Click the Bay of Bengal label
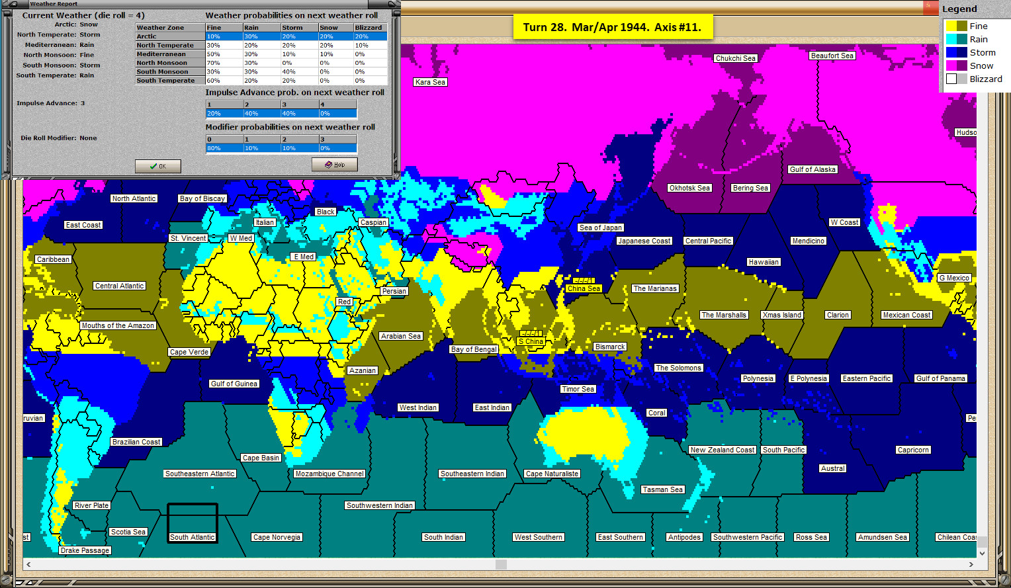Image resolution: width=1011 pixels, height=588 pixels. (474, 349)
